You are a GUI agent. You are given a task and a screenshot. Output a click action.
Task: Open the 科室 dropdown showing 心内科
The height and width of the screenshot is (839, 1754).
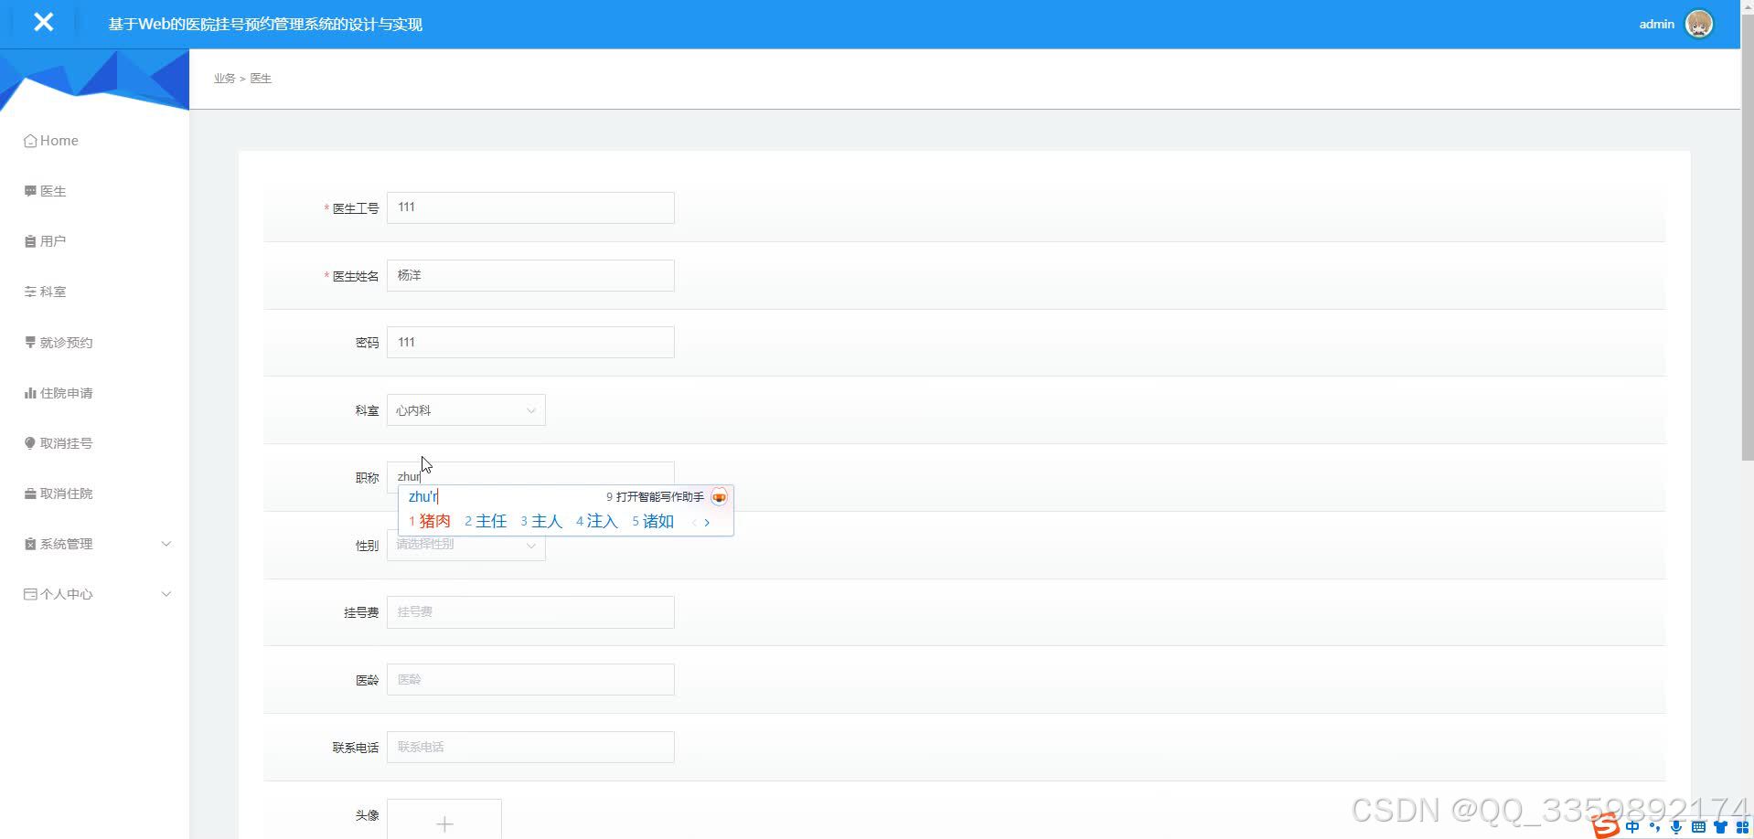click(466, 410)
